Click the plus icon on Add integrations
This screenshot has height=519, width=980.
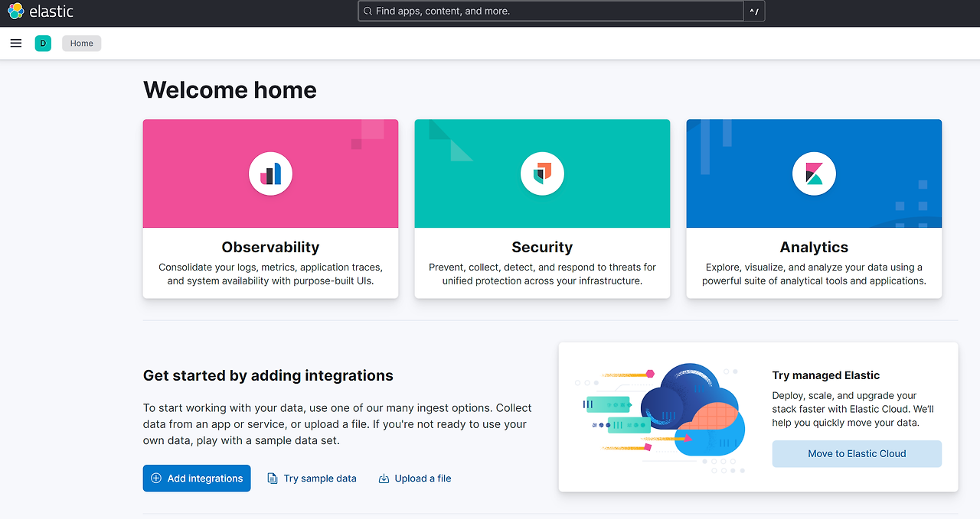point(156,478)
